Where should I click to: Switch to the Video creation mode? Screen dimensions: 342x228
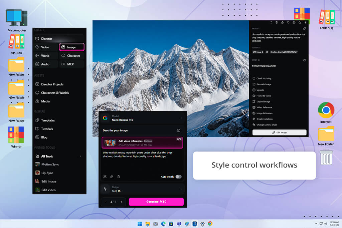[46, 47]
